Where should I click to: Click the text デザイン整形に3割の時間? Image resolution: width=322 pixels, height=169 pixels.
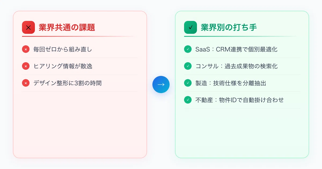tap(68, 83)
